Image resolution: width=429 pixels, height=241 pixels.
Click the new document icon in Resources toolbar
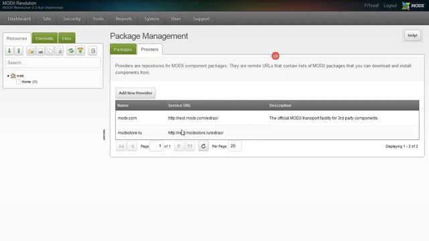(x=31, y=51)
